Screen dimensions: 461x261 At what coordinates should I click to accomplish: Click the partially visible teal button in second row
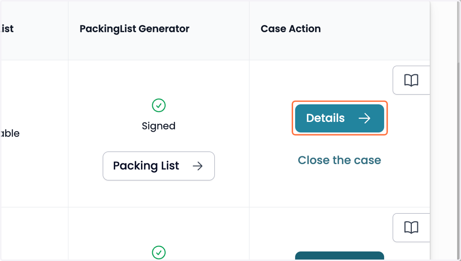click(x=340, y=256)
